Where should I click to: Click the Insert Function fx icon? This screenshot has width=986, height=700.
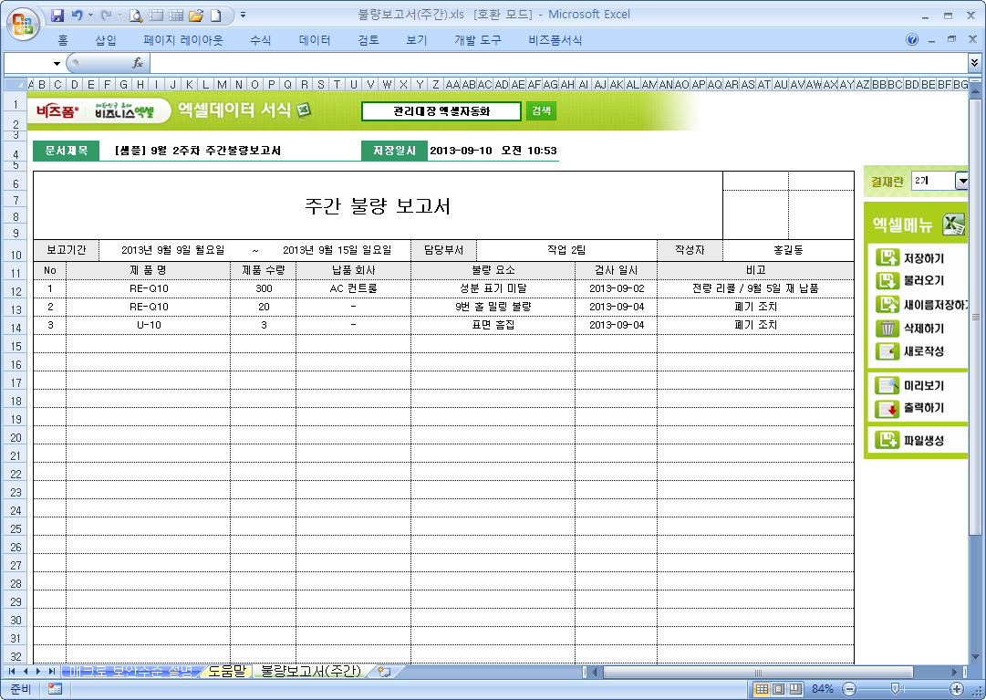[138, 63]
